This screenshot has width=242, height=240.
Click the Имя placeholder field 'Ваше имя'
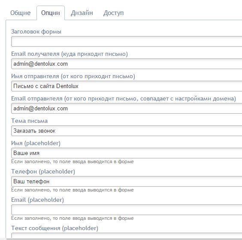127,153
